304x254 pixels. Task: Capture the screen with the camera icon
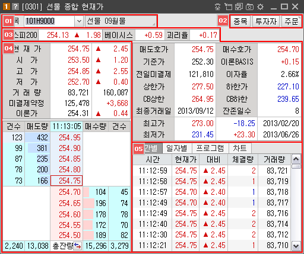point(249,7)
